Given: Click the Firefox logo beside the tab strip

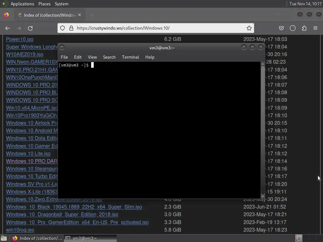Looking at the screenshot, I should [6, 15].
